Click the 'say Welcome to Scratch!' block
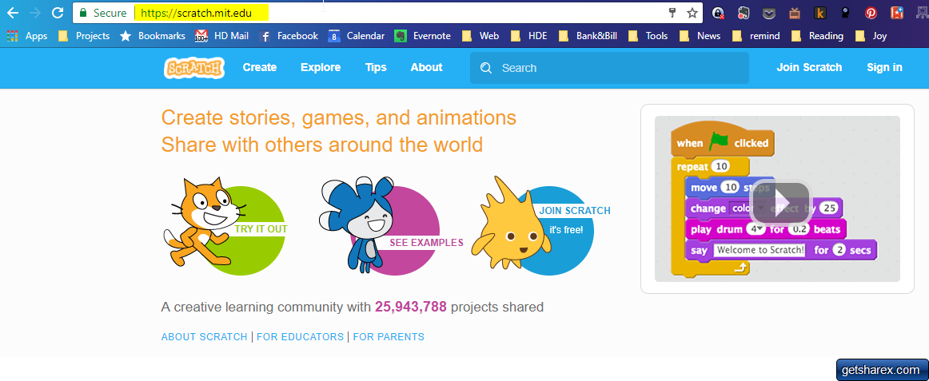The image size is (929, 381). click(x=781, y=250)
